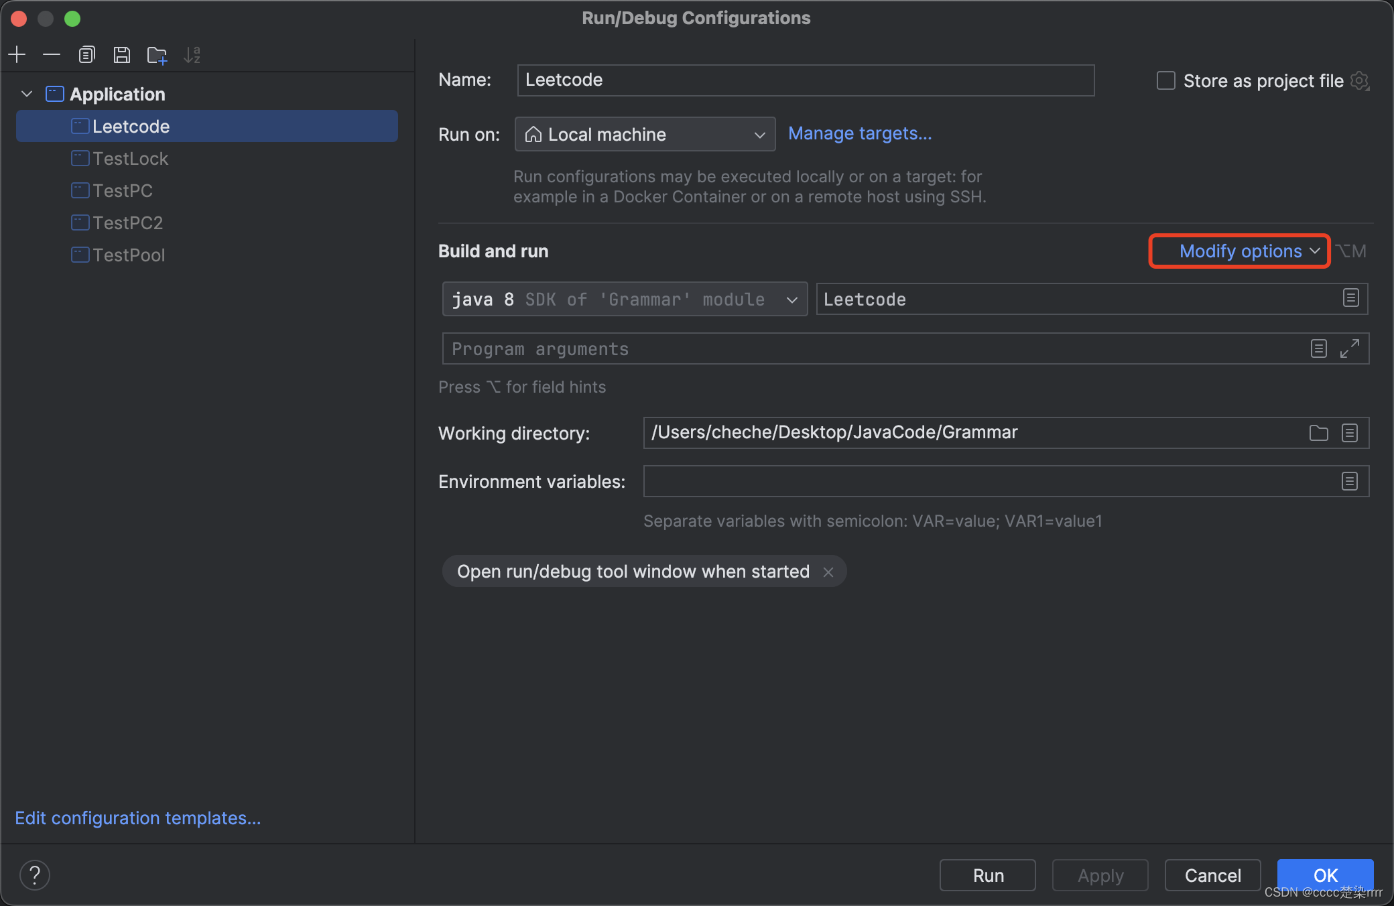This screenshot has width=1394, height=906.
Task: Click inside the Environment variables field
Action: click(985, 481)
